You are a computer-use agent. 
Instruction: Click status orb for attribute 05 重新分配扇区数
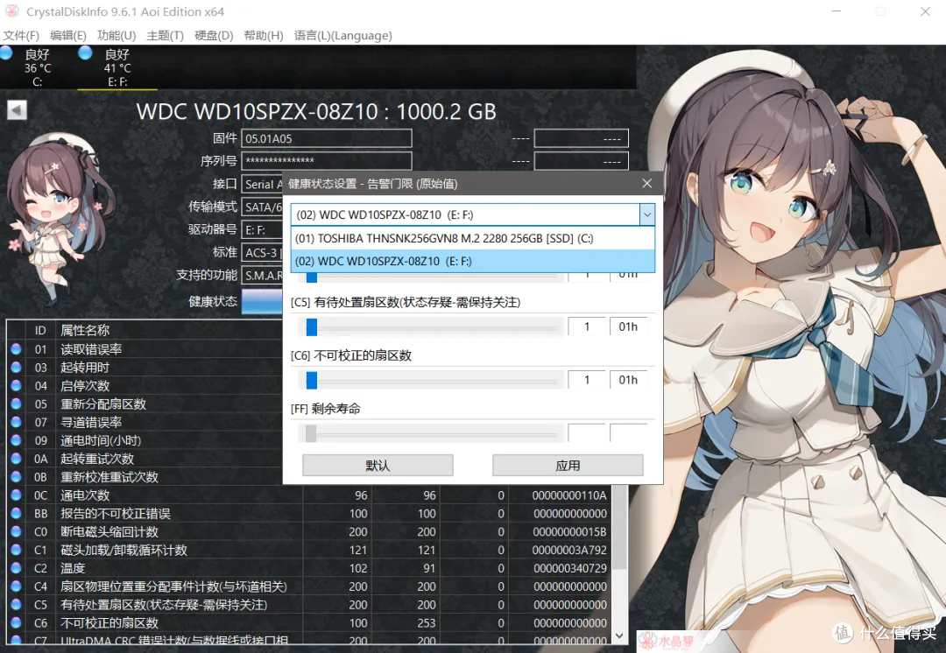click(17, 404)
